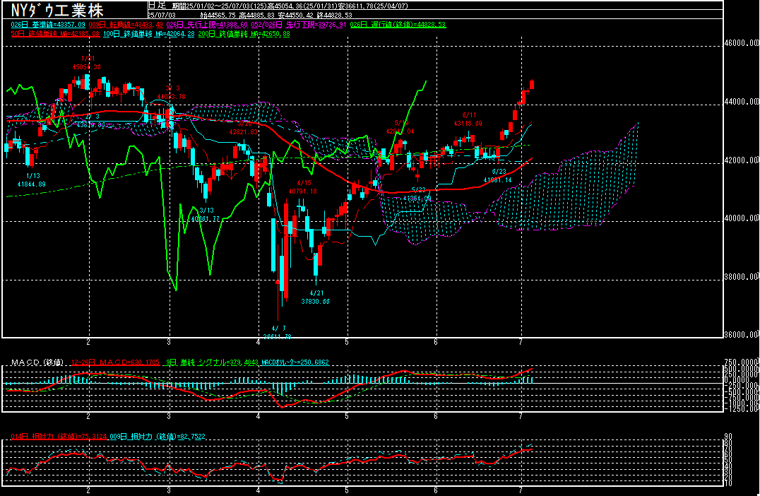The height and width of the screenshot is (496, 760).
Task: Open the '009日 相対力 (終値)=82.7522' RSI link
Action: click(x=158, y=437)
